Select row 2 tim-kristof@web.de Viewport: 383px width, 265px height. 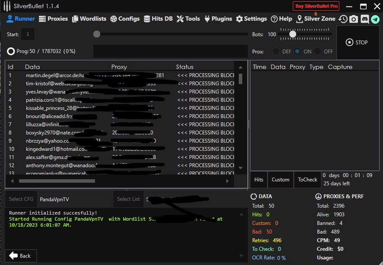coord(120,83)
